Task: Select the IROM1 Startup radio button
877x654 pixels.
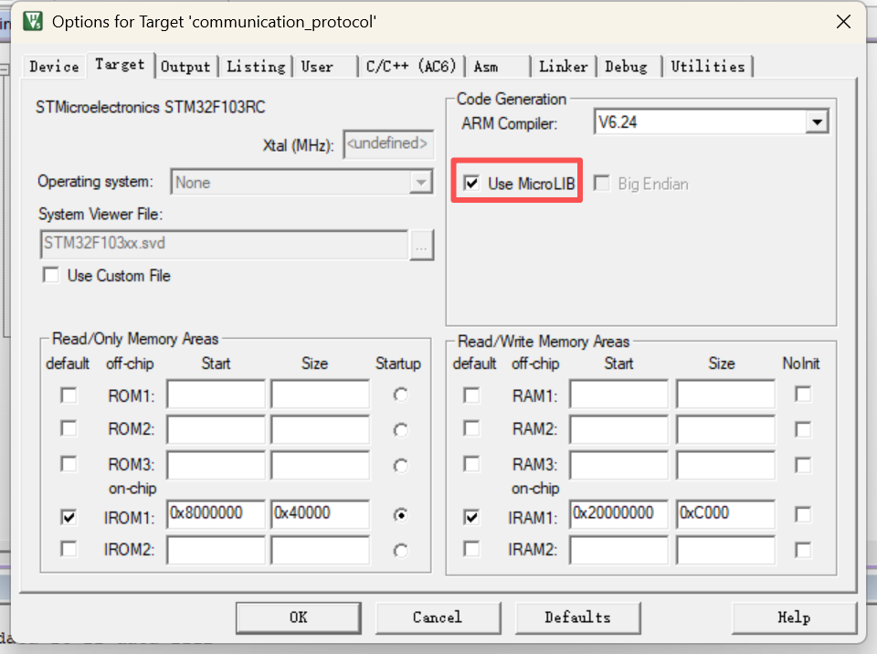Action: (400, 514)
